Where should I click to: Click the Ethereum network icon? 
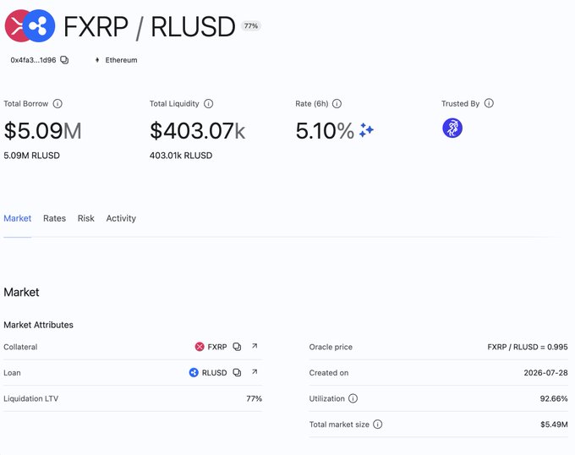(97, 60)
